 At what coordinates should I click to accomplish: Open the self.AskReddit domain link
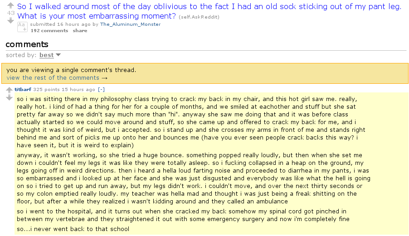coord(199,17)
